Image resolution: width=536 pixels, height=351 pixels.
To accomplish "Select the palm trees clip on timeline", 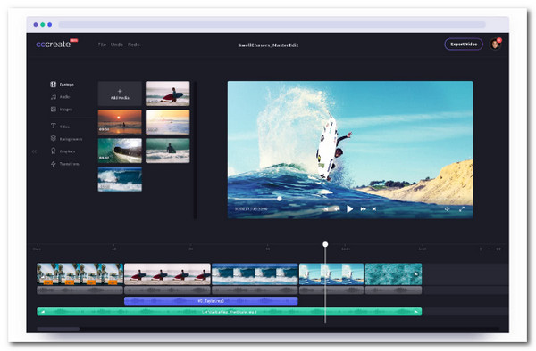I will [x=80, y=274].
